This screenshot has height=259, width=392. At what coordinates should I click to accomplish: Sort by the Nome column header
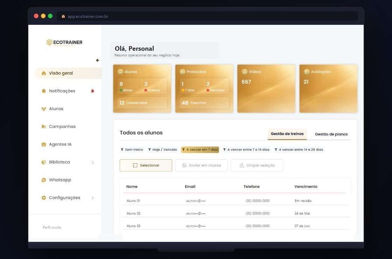[132, 187]
